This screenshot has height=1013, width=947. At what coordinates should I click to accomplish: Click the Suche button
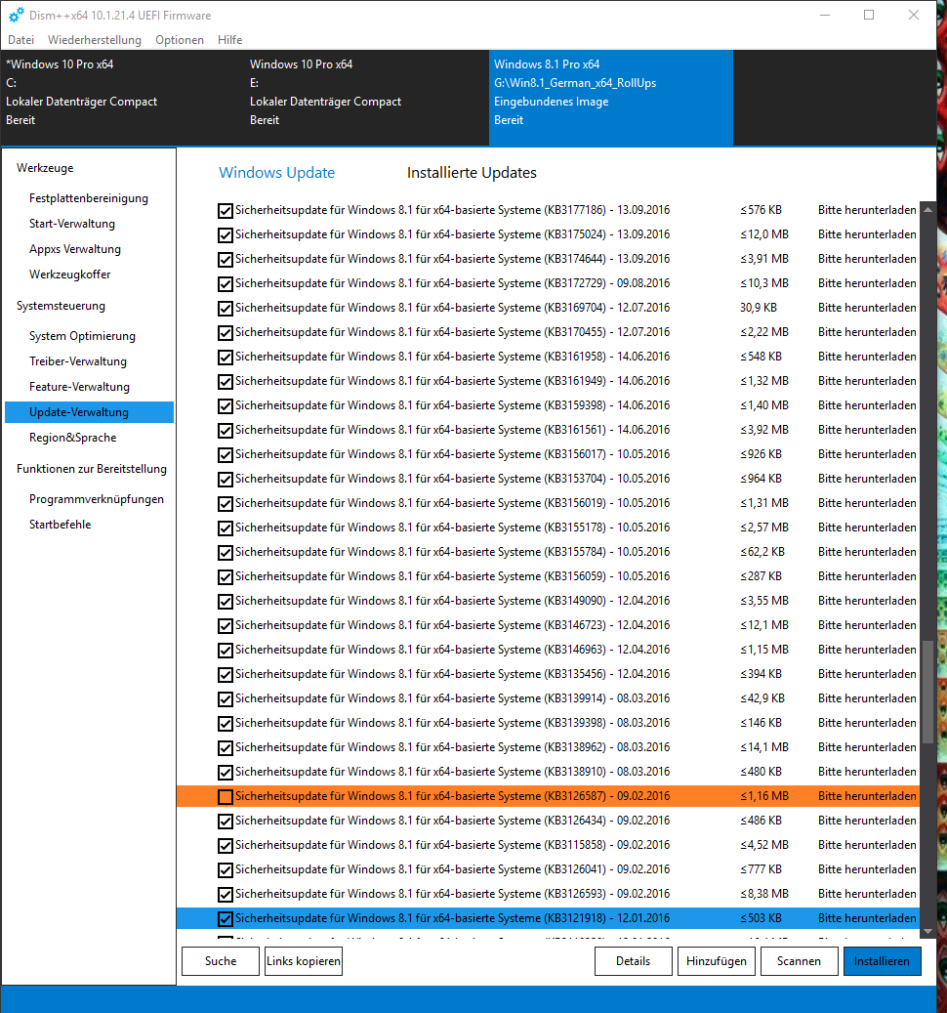coord(221,960)
